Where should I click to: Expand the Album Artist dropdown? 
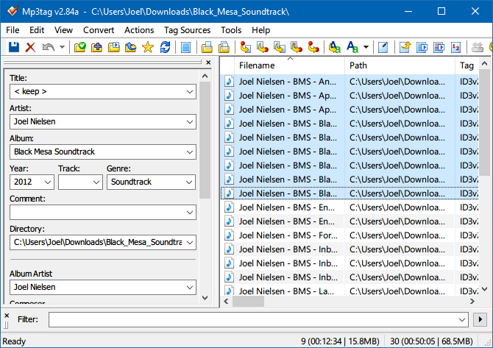coord(190,288)
